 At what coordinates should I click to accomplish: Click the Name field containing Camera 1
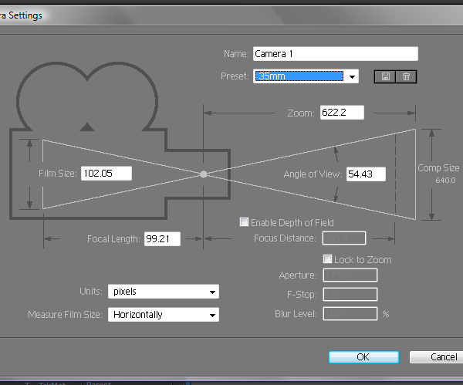pos(335,54)
